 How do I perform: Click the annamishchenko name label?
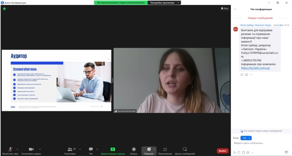127,111
